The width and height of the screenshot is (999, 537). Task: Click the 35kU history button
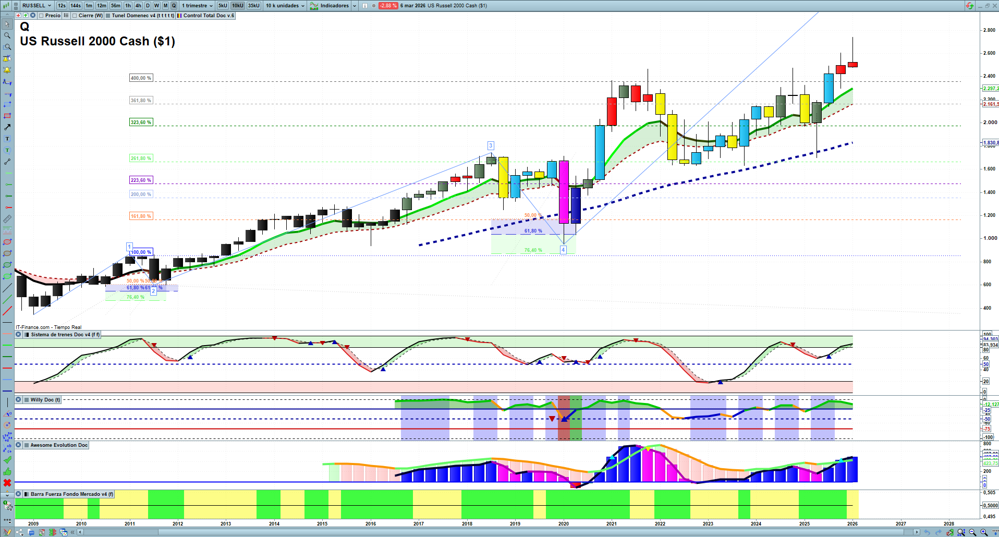254,6
